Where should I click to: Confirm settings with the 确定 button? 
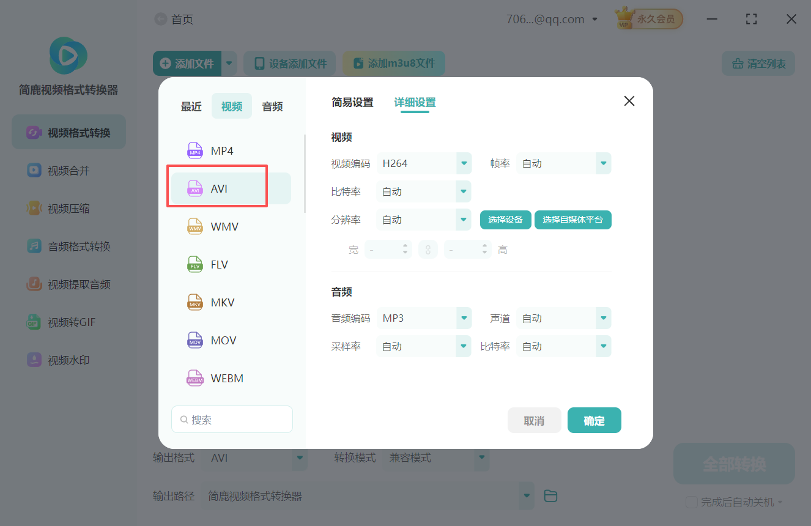[594, 420]
